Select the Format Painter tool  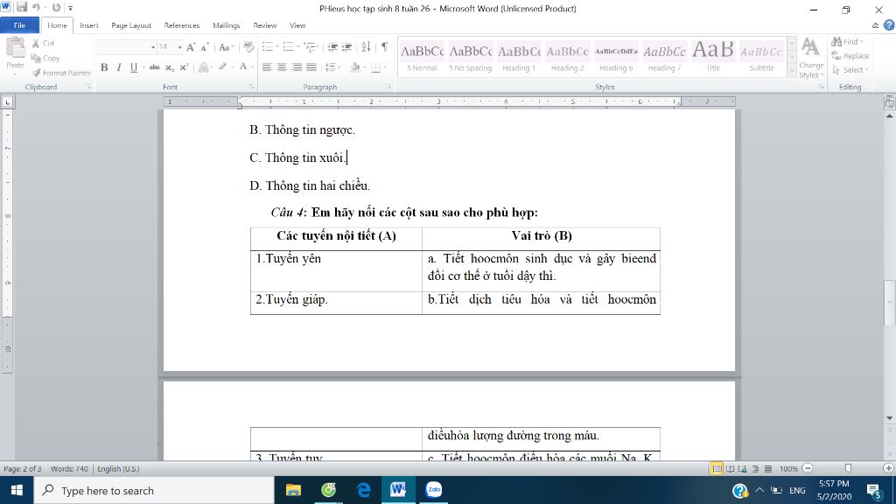click(61, 73)
